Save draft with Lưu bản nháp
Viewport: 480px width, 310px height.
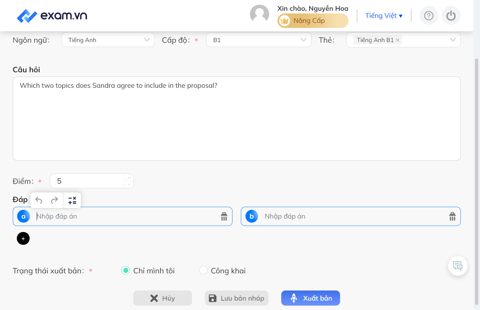pyautogui.click(x=236, y=298)
